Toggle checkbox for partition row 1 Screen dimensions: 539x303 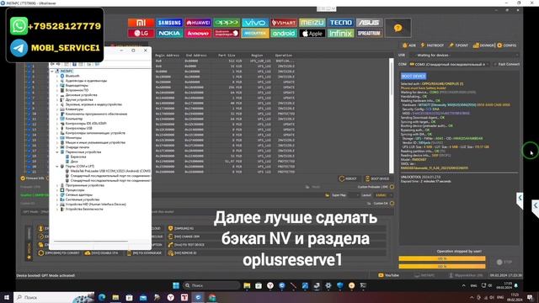[29, 66]
